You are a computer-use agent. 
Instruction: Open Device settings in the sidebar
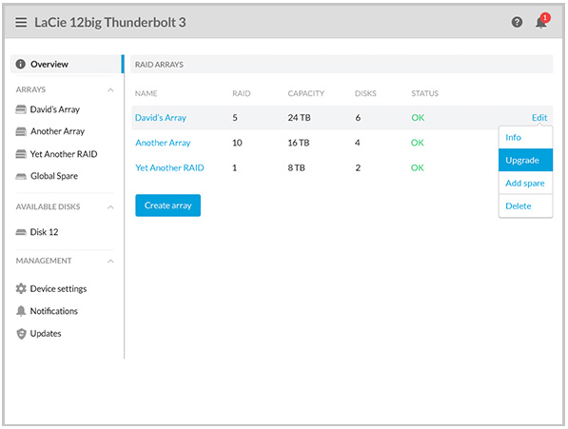(58, 288)
